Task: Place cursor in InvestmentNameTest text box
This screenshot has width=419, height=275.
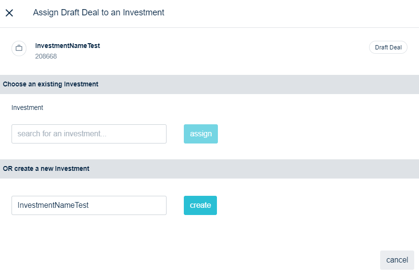Action: click(89, 205)
